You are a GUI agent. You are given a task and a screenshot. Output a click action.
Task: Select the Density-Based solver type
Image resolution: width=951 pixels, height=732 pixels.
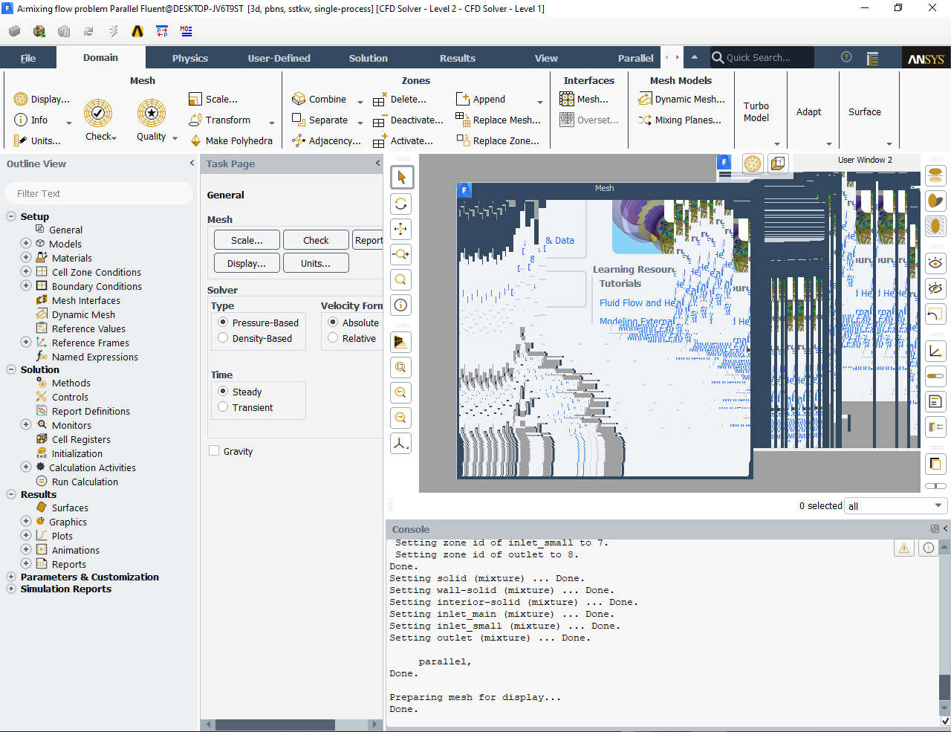[223, 338]
